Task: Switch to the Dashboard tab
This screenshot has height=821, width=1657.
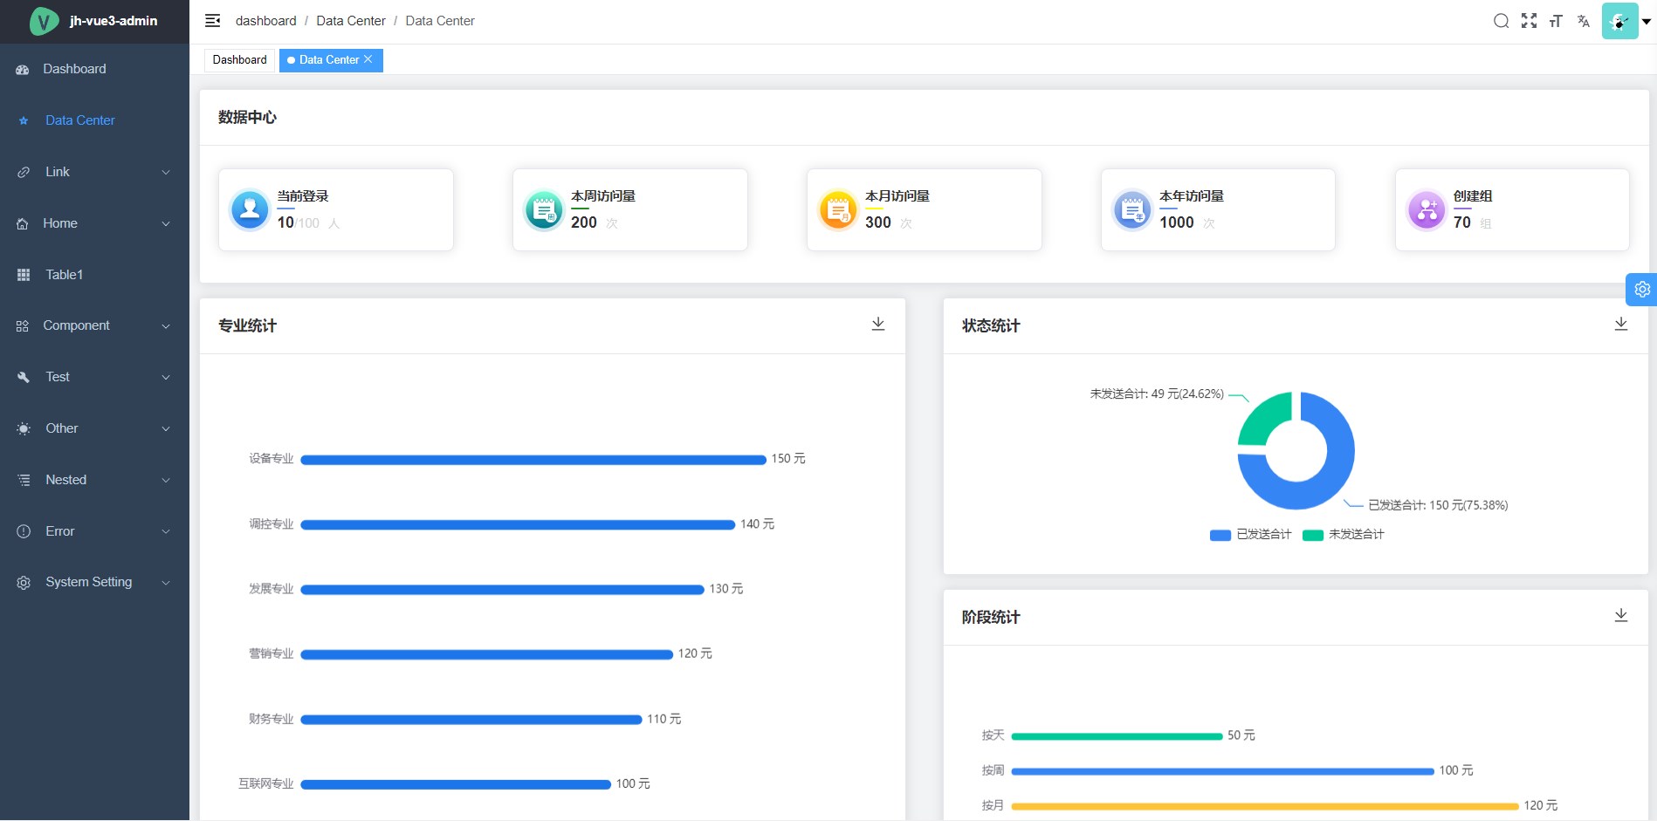Action: 240,59
